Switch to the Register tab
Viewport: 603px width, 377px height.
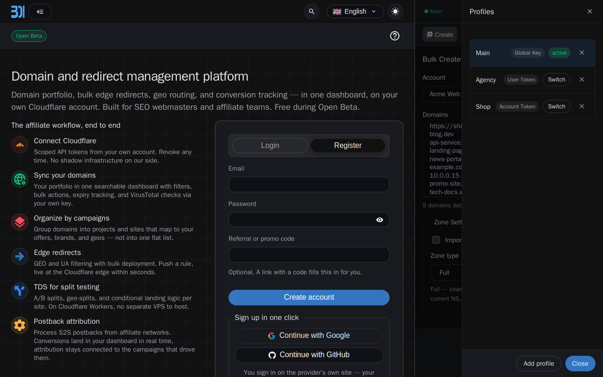[348, 146]
